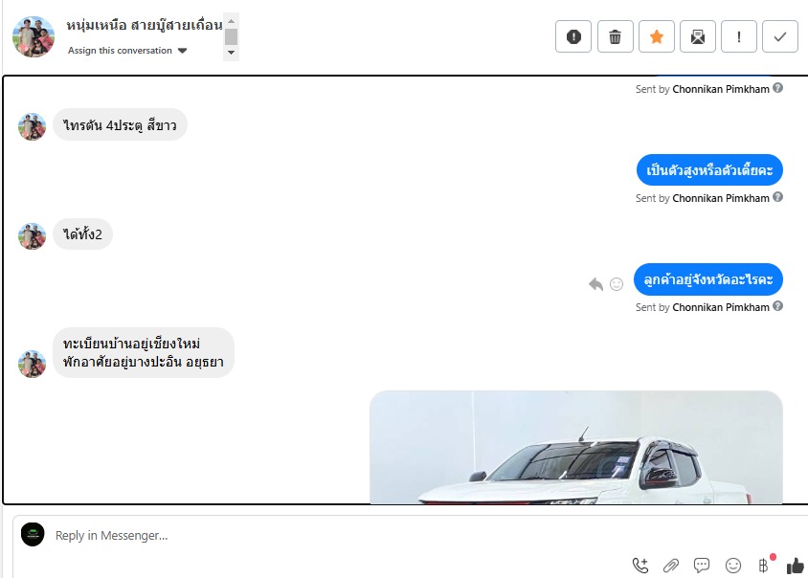Image resolution: width=808 pixels, height=578 pixels.
Task: Open saved replies speech-bubble icon
Action: [x=702, y=566]
